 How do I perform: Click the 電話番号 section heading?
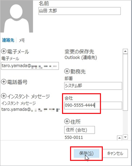pos(17,82)
